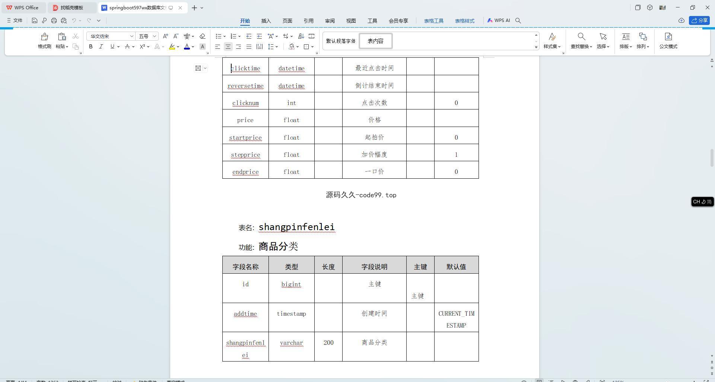The height and width of the screenshot is (382, 715).
Task: Align text left in the ribbon
Action: (217, 47)
